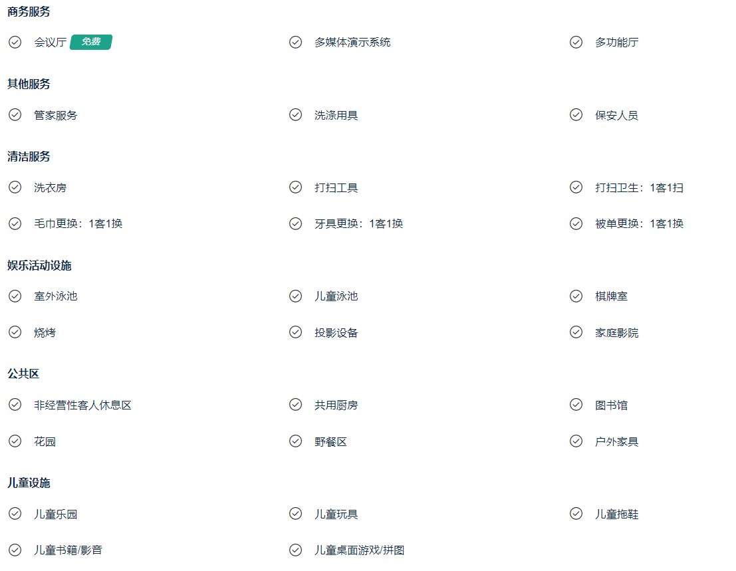Image resolution: width=736 pixels, height=571 pixels.
Task: Click the 家庭影院 amenity label
Action: tap(617, 332)
